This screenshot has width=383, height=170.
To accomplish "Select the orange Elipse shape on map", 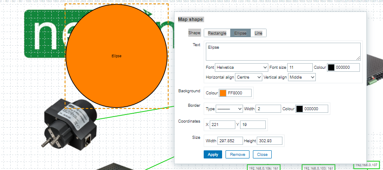I will [x=116, y=56].
